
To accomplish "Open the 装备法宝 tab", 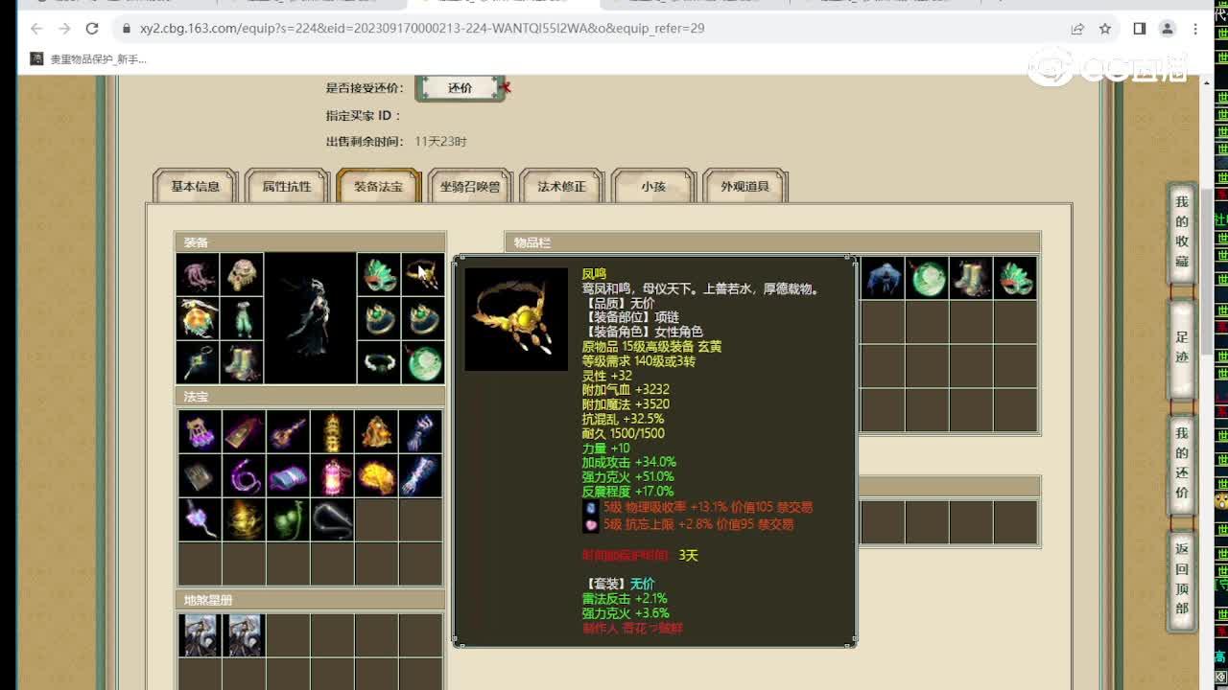I will point(379,187).
